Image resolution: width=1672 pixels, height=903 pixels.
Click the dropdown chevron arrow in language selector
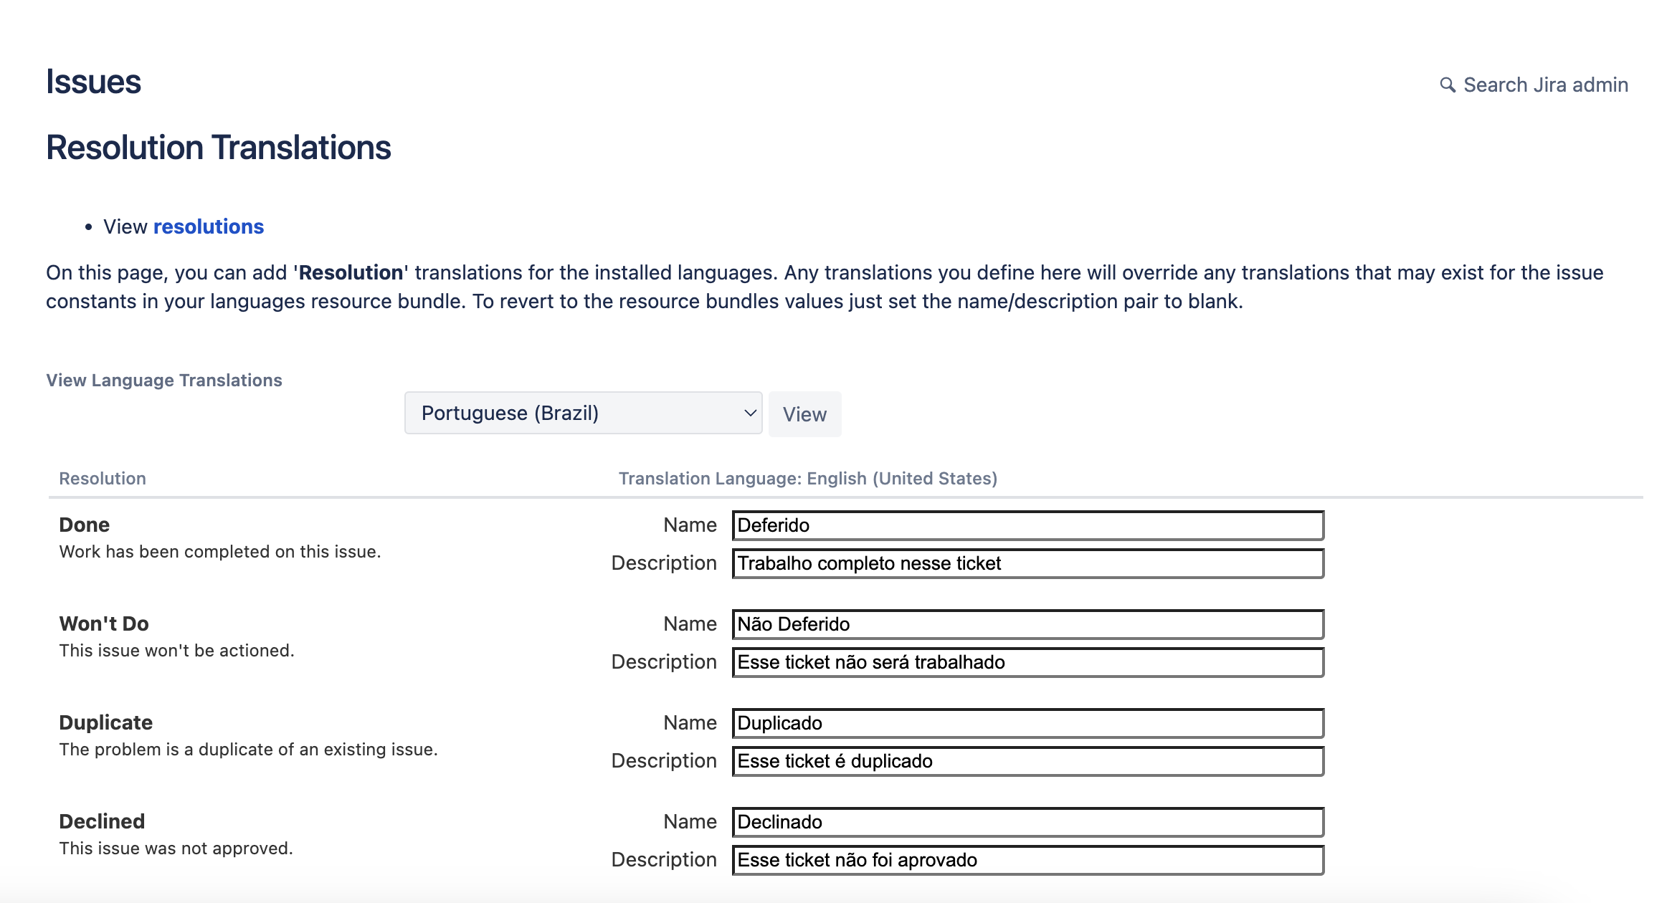[x=750, y=413]
